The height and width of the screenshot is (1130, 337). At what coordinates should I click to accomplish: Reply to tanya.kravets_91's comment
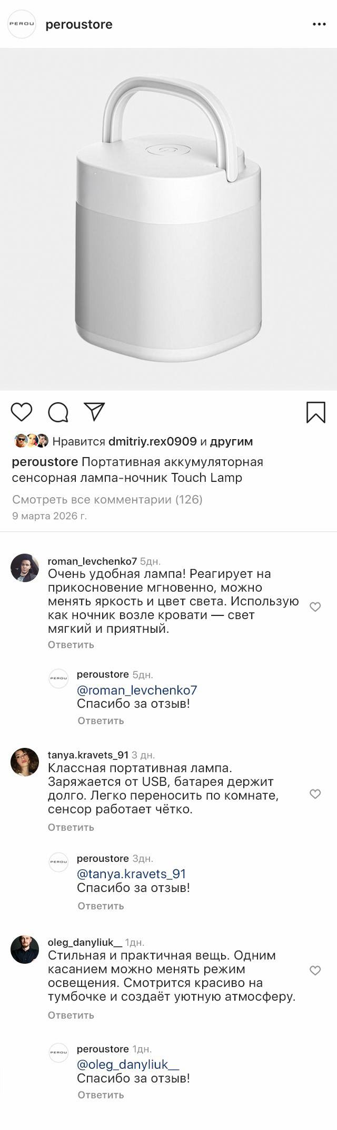71,827
